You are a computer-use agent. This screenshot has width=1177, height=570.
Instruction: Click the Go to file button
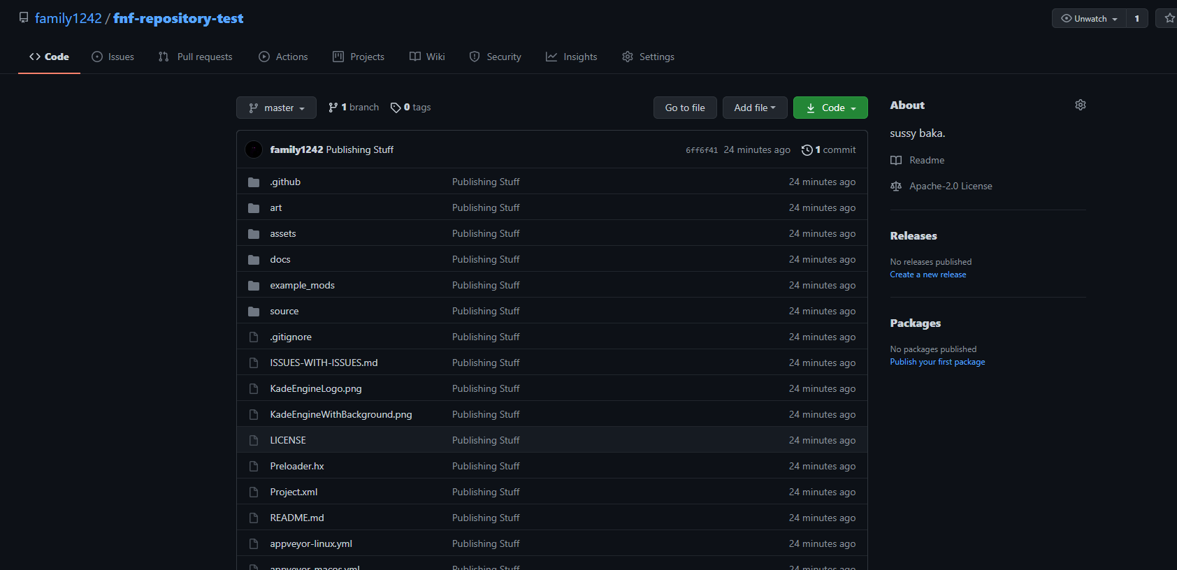(685, 108)
